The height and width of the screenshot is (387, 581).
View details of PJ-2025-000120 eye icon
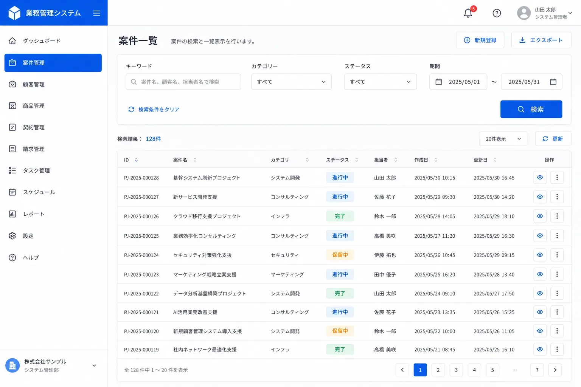(540, 331)
